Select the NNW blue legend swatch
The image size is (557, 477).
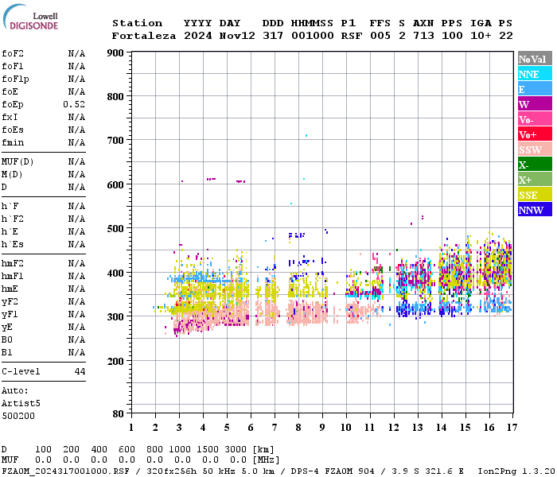point(535,209)
